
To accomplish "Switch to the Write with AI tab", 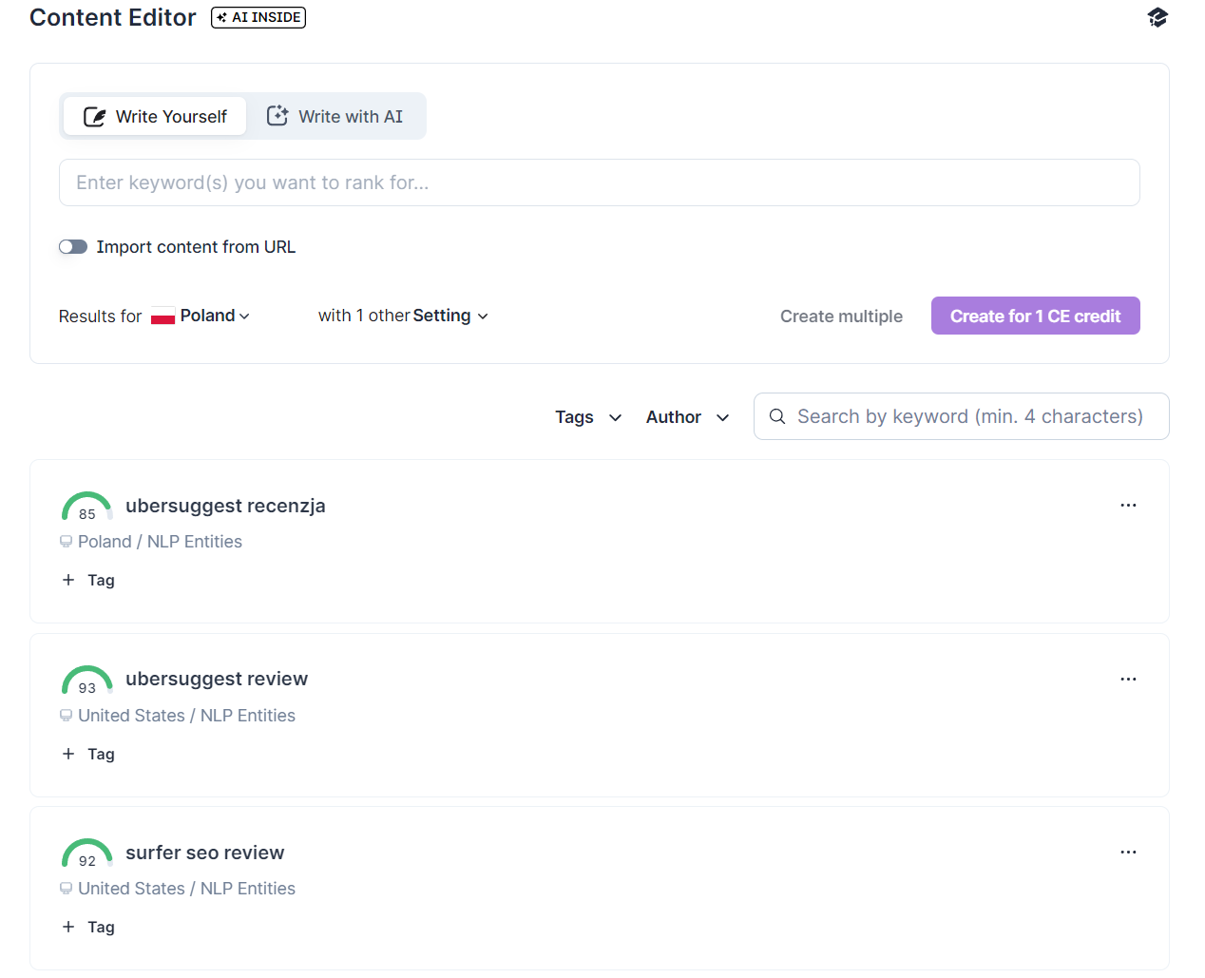I will point(335,116).
